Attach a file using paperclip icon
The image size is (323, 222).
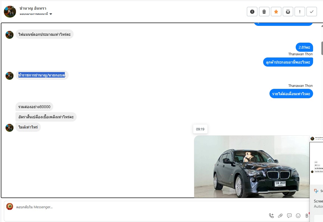(280, 215)
